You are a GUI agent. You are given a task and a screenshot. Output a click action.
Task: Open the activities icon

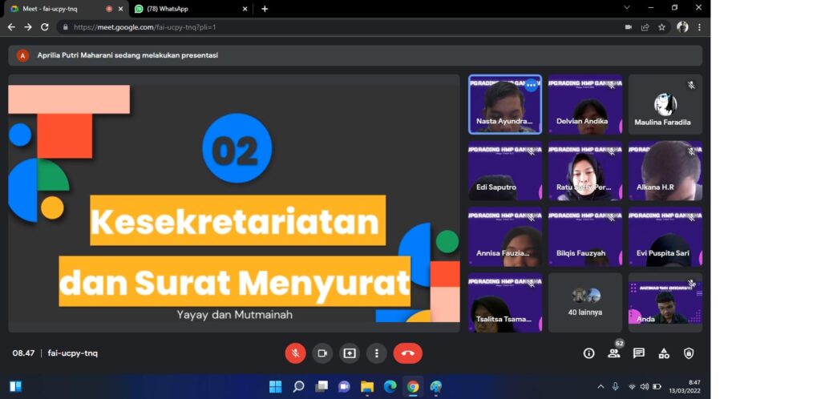click(x=664, y=353)
